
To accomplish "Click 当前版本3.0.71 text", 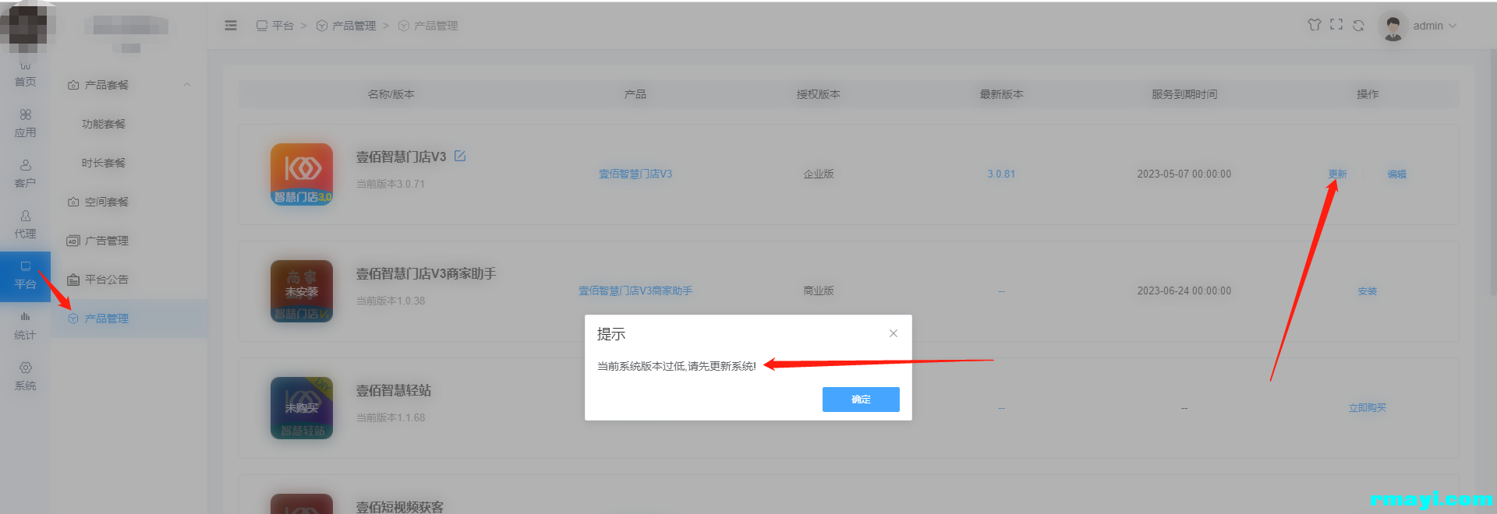I will coord(391,184).
